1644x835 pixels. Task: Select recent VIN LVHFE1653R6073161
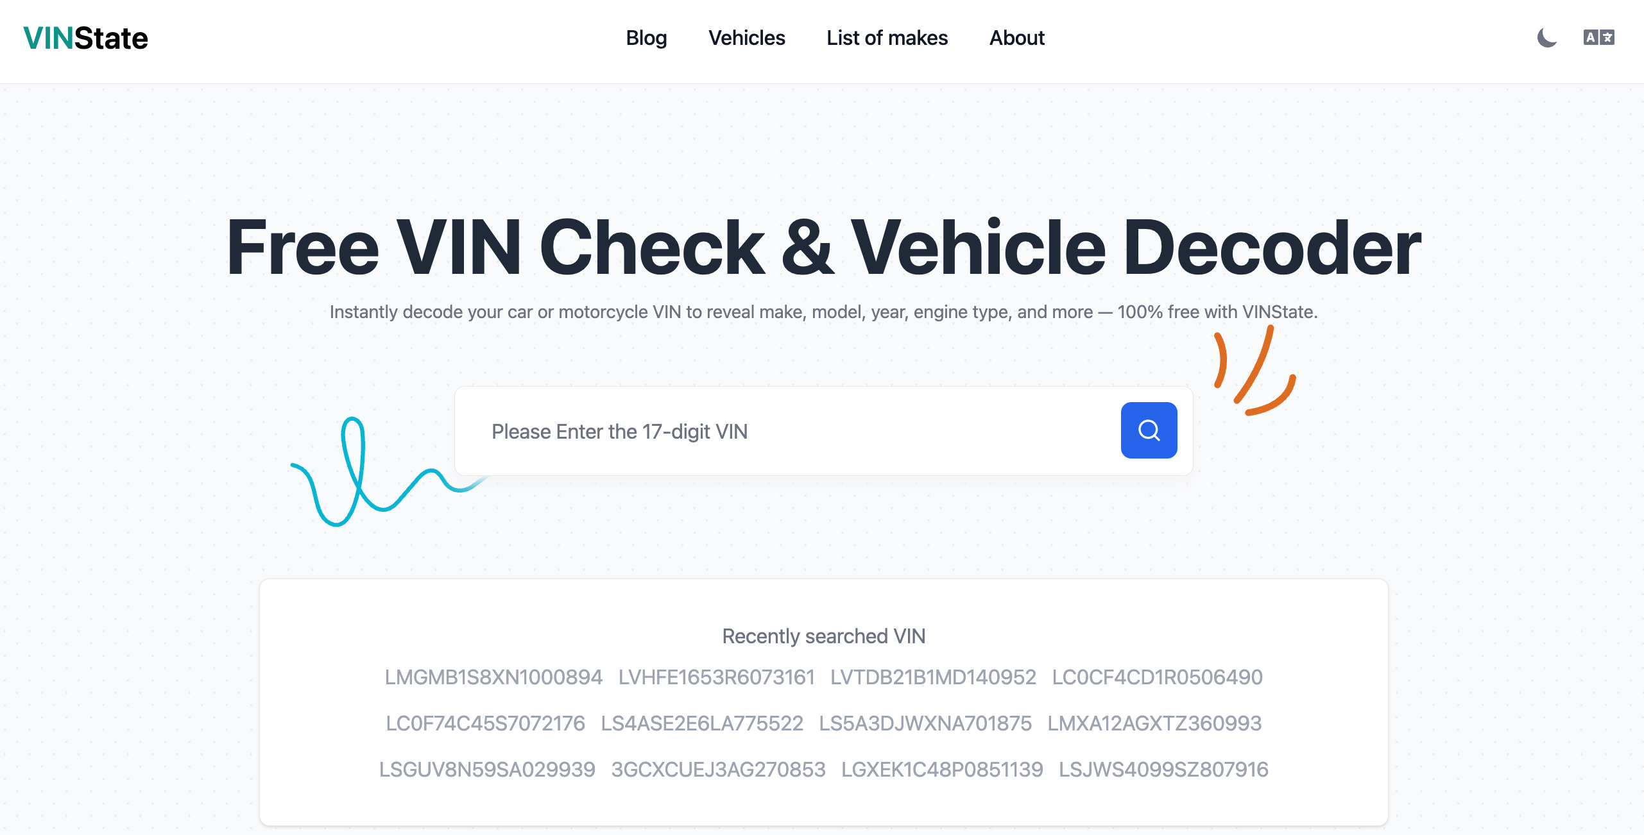click(716, 677)
